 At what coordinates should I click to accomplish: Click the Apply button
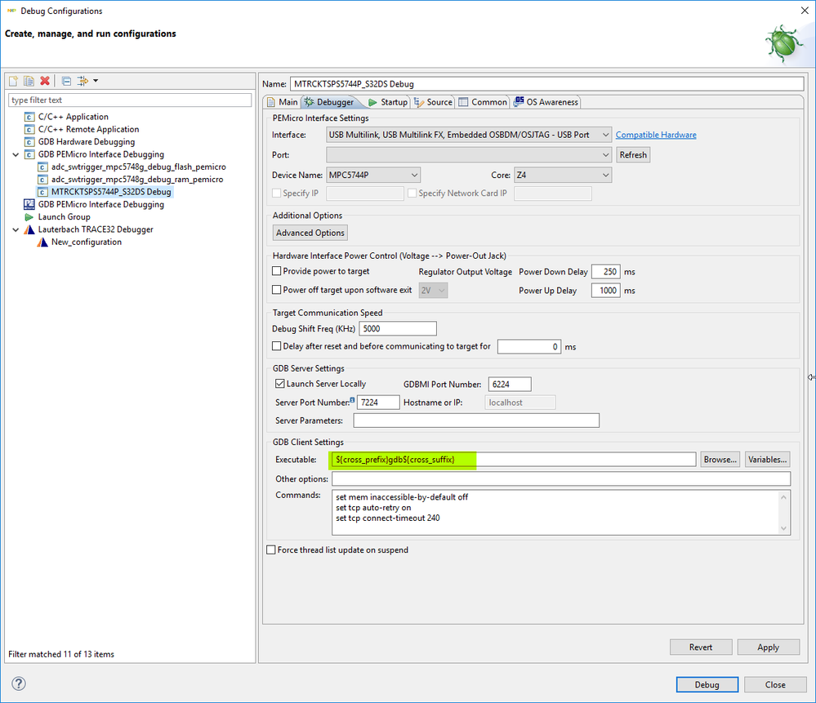[768, 647]
